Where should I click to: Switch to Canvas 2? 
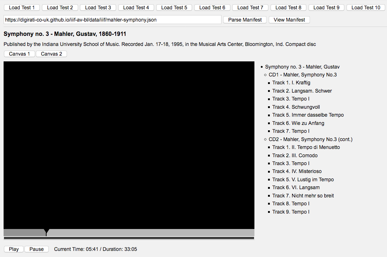click(51, 54)
